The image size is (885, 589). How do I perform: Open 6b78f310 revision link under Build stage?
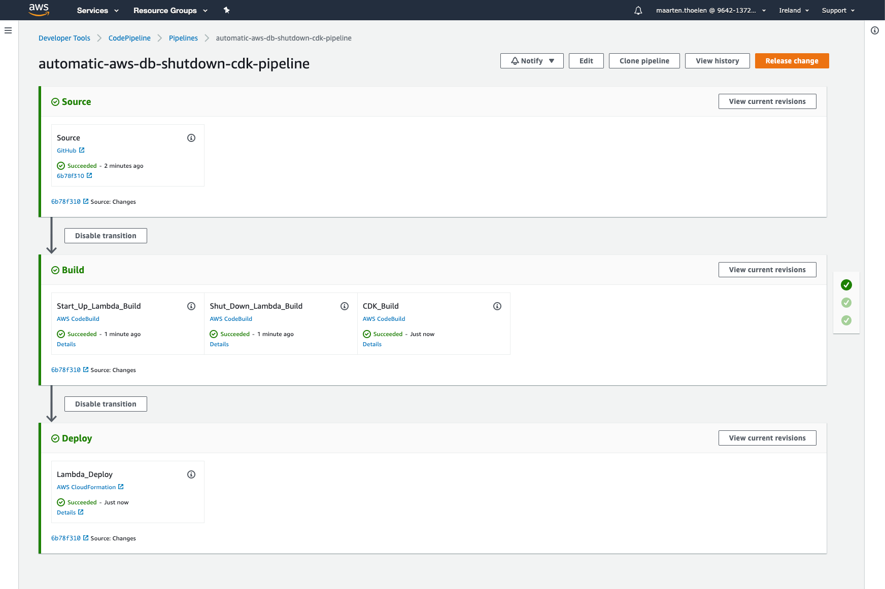pos(66,370)
